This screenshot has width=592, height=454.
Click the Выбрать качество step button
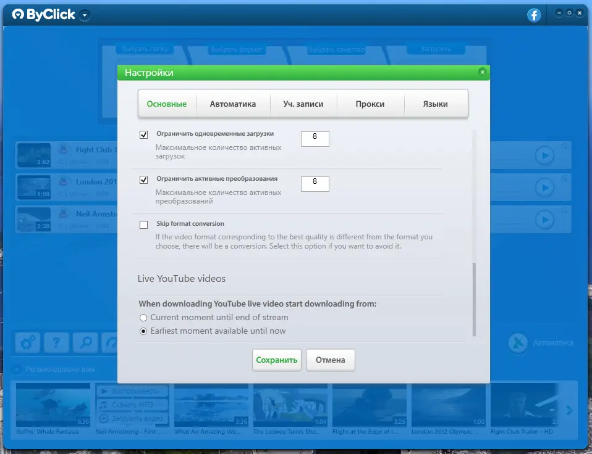336,49
